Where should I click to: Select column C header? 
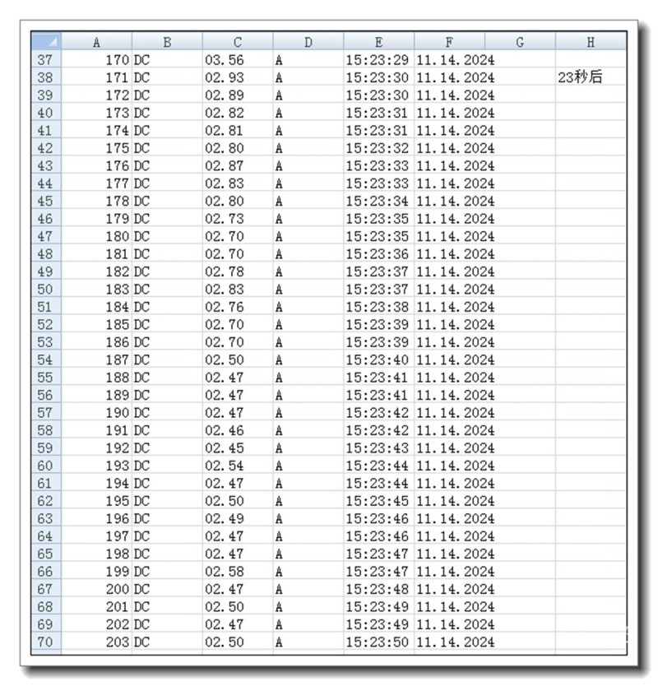point(238,42)
